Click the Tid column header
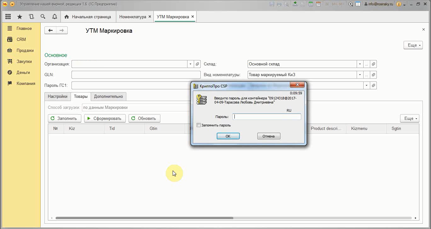431x229 pixels. tap(124, 128)
